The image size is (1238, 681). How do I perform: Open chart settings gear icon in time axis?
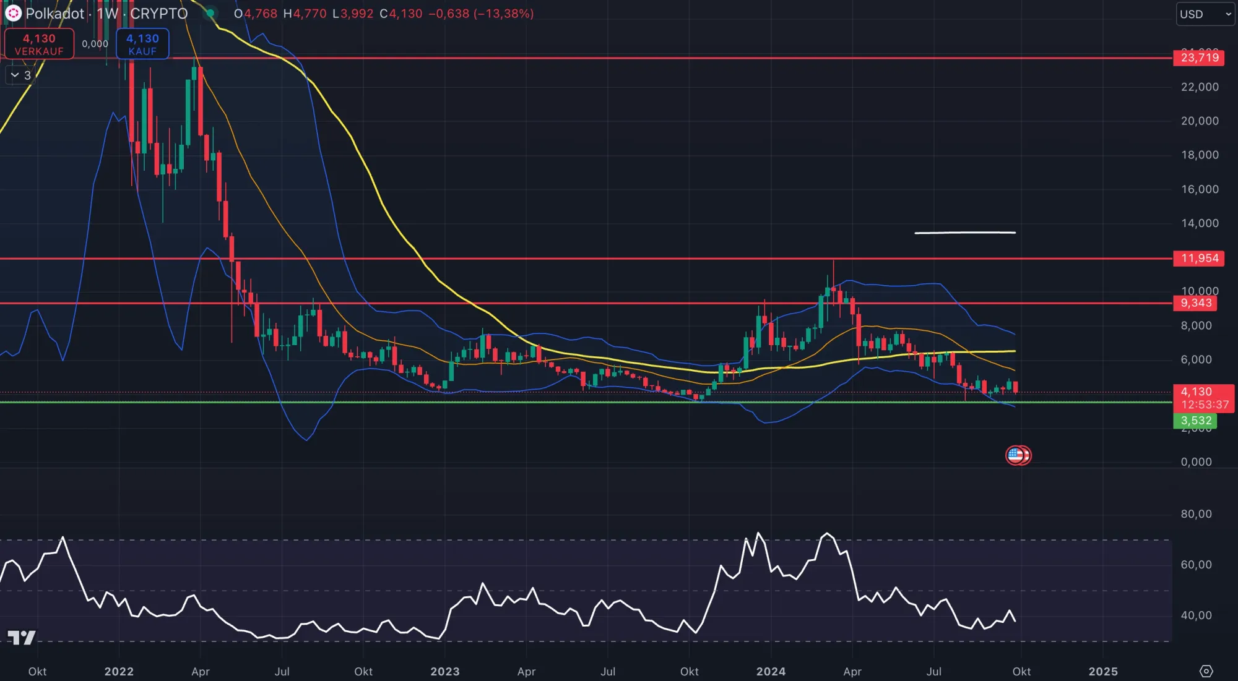(x=1206, y=671)
